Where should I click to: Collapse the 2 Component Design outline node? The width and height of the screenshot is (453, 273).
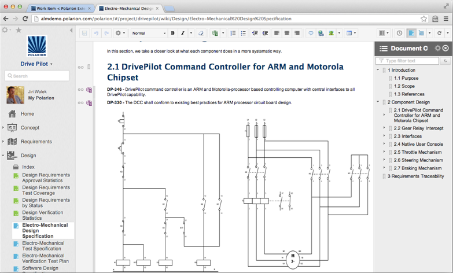coord(378,102)
